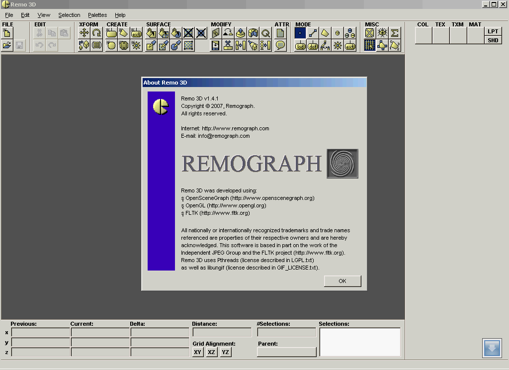Click the flashlight cube icon in MODIFY
The width and height of the screenshot is (509, 370).
(x=253, y=45)
